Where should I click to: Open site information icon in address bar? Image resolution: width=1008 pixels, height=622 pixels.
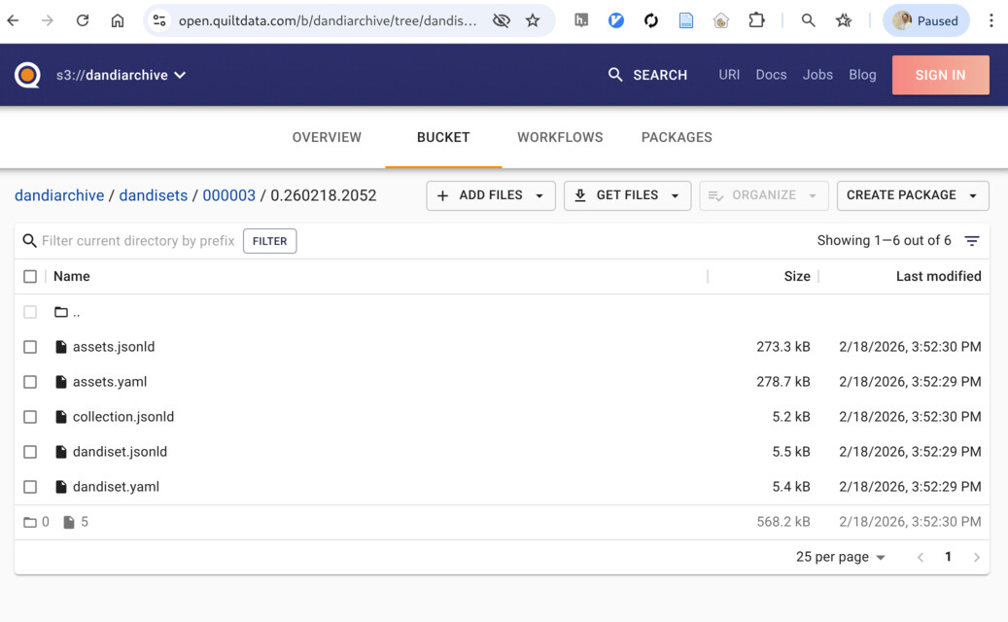(x=159, y=20)
